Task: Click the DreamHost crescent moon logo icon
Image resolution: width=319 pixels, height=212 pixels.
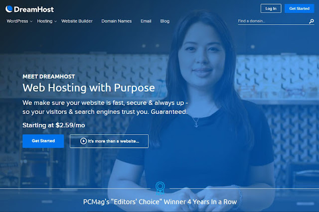Action: click(x=9, y=9)
